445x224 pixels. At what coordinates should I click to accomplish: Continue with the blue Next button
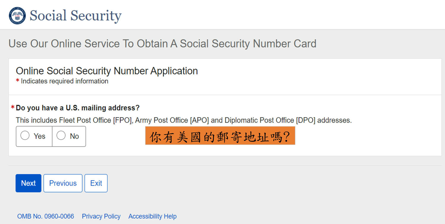28,183
